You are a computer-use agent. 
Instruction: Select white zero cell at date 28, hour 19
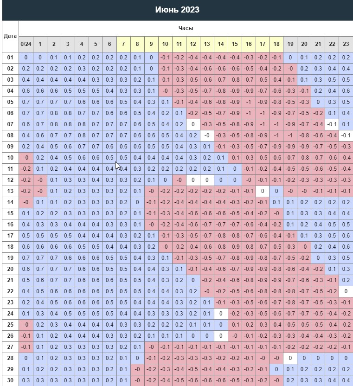click(x=290, y=358)
